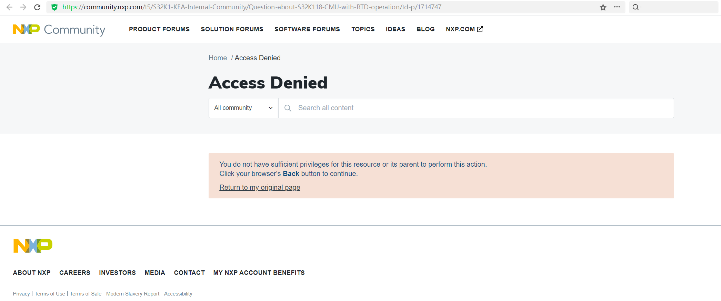The width and height of the screenshot is (721, 301).
Task: Open the NXP.COM external link
Action: (x=464, y=29)
